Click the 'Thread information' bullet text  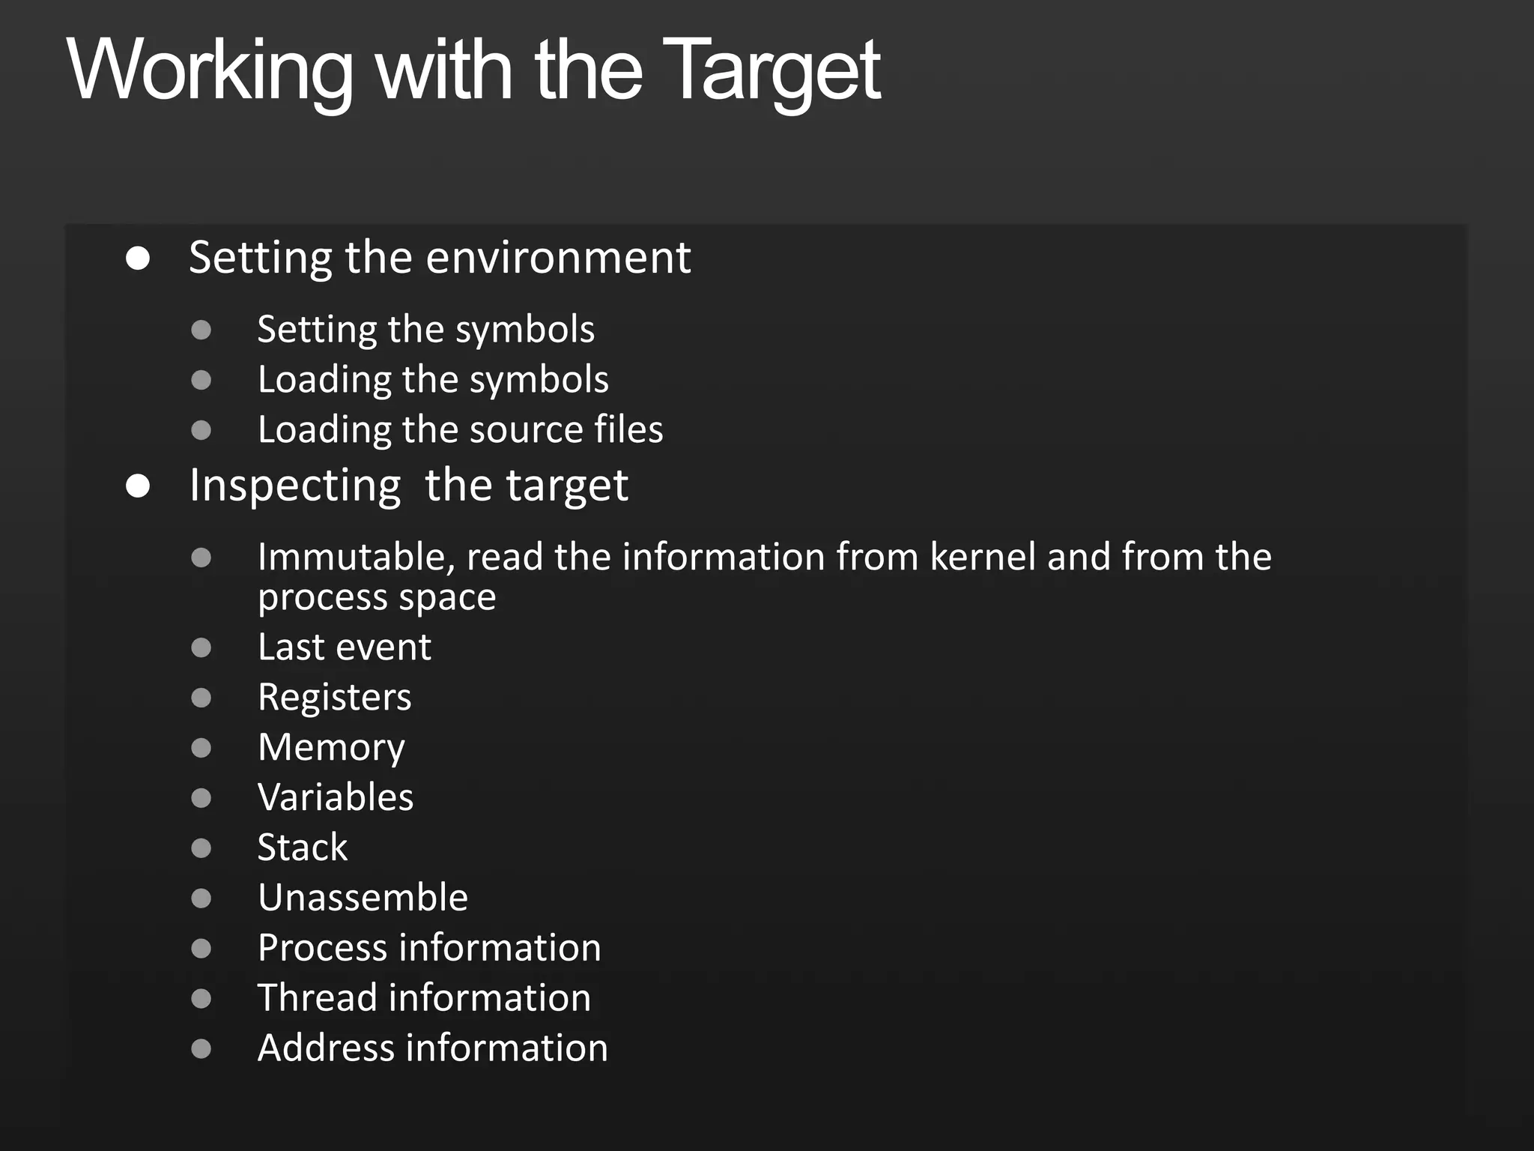424,998
